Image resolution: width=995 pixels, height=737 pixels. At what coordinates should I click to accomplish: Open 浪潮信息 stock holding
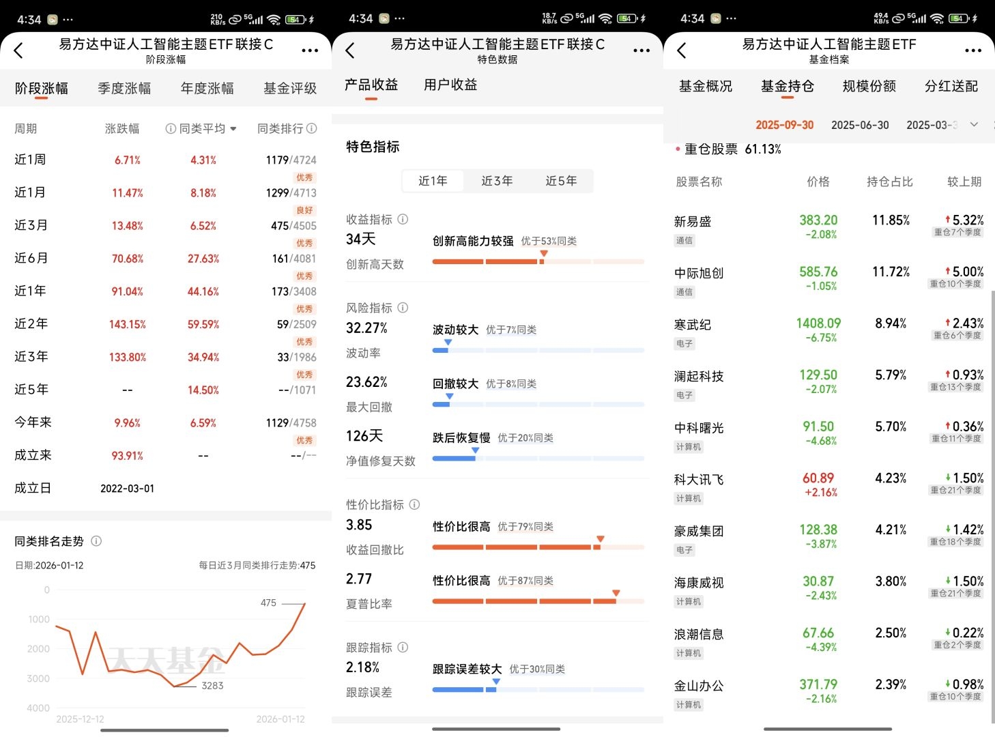point(828,641)
